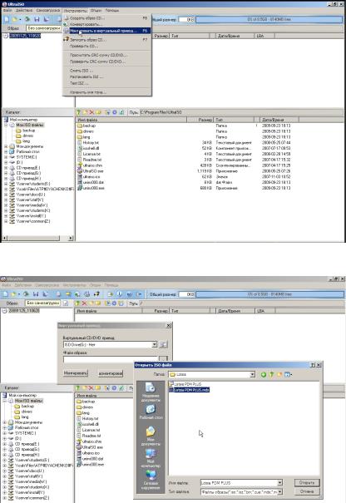Click right arrow of upper catalog tree scrollbar

71,238
